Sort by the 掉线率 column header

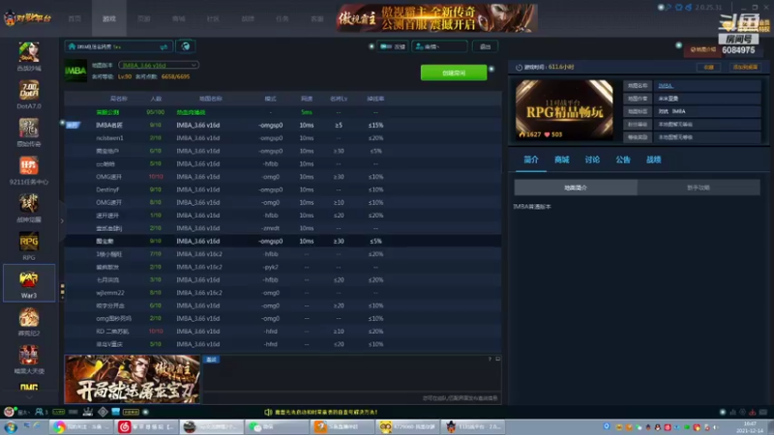point(375,99)
